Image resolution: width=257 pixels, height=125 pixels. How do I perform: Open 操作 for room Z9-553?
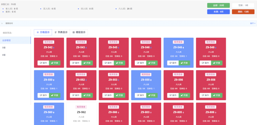point(108,95)
